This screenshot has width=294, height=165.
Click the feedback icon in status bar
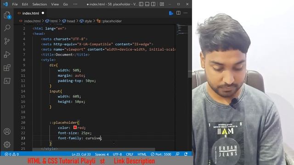[177, 154]
